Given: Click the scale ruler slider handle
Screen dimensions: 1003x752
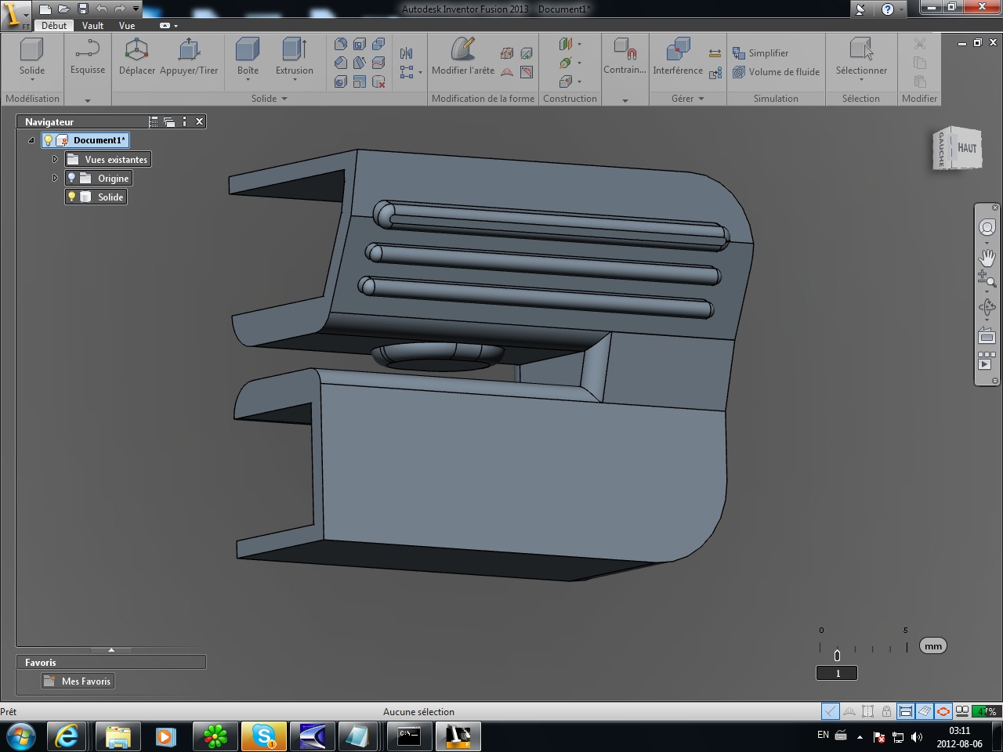Looking at the screenshot, I should [x=837, y=656].
